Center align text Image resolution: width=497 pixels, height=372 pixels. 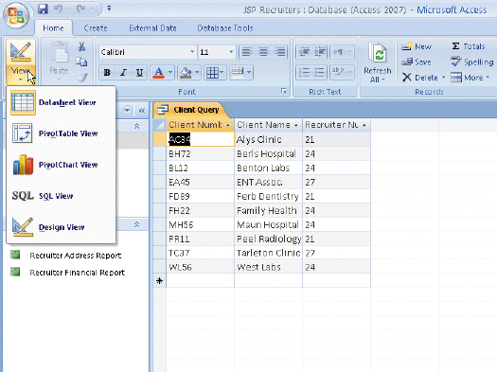pos(263,52)
